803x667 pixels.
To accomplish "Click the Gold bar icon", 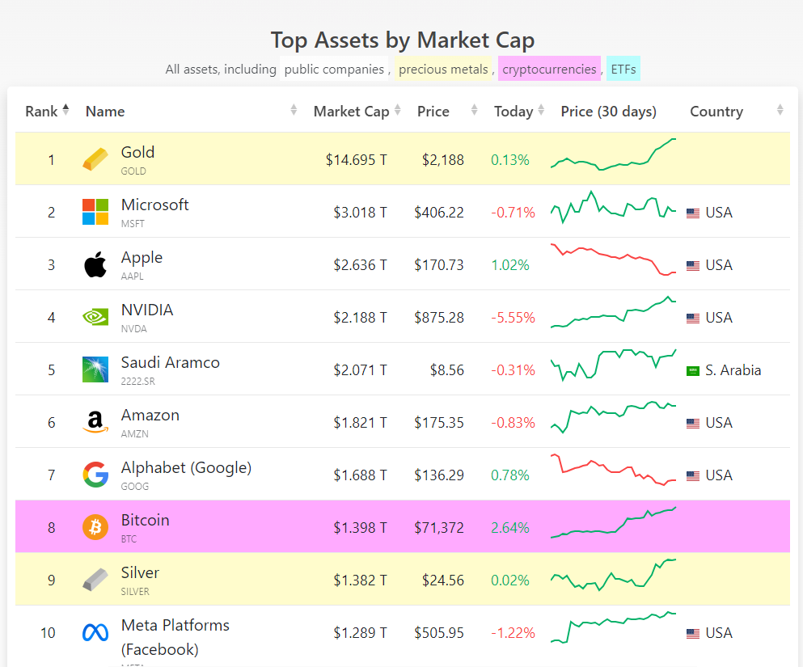I will [x=95, y=159].
